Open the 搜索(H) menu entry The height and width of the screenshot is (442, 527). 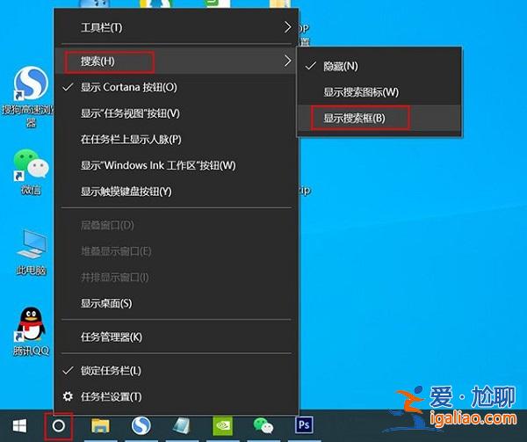click(176, 61)
